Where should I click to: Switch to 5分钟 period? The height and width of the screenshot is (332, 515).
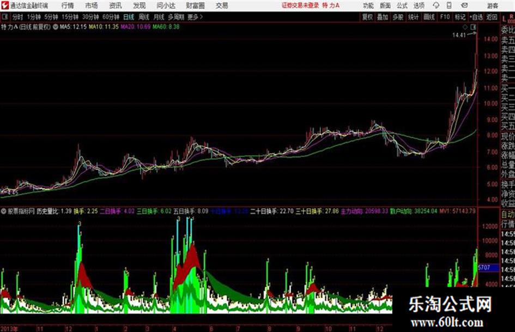coord(51,17)
